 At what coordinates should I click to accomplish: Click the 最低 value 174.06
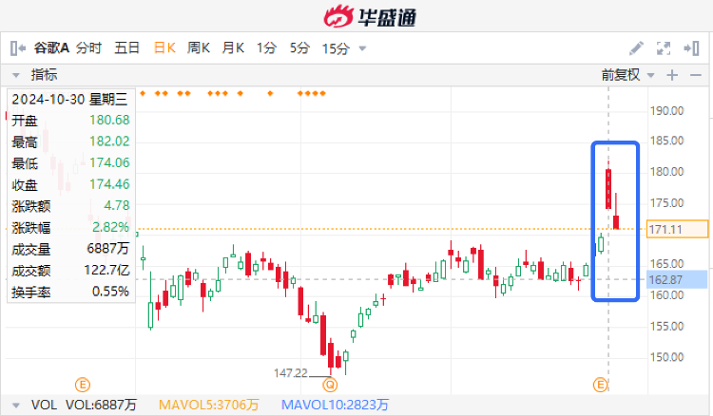point(109,162)
